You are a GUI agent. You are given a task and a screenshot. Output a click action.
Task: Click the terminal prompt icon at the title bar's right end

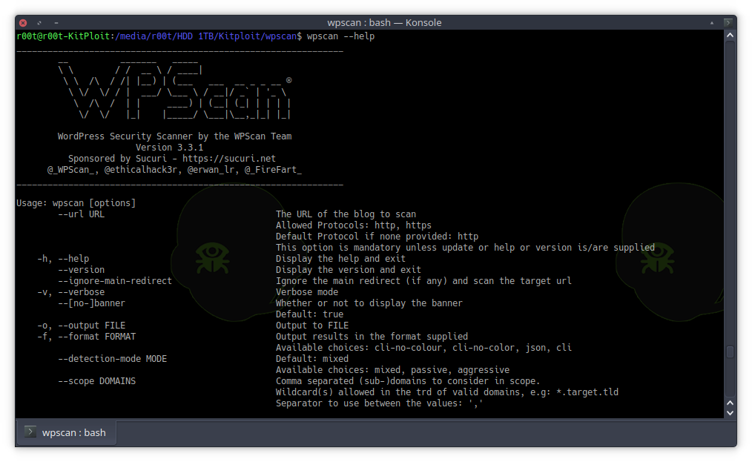pyautogui.click(x=728, y=22)
